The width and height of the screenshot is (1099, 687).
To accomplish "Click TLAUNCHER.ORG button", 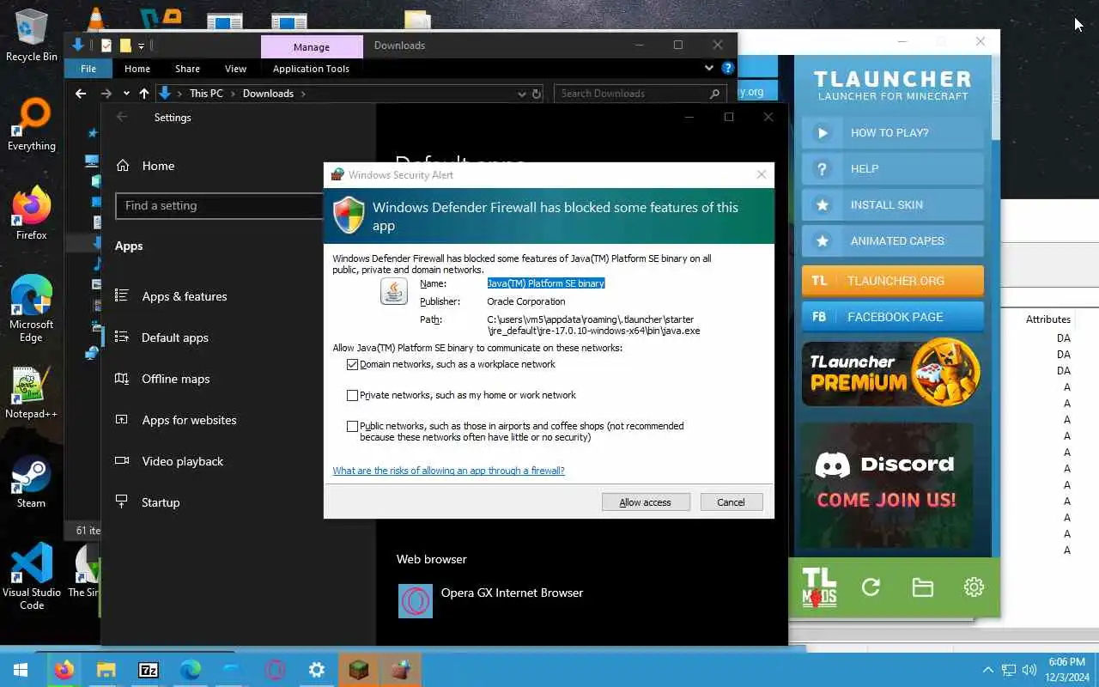I will (x=893, y=281).
